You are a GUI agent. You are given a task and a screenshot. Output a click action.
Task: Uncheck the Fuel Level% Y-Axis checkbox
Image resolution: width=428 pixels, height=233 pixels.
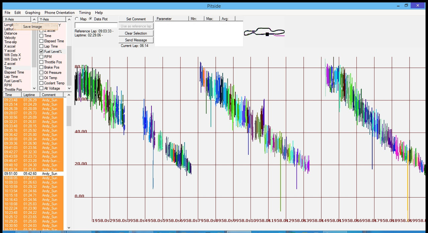41,52
